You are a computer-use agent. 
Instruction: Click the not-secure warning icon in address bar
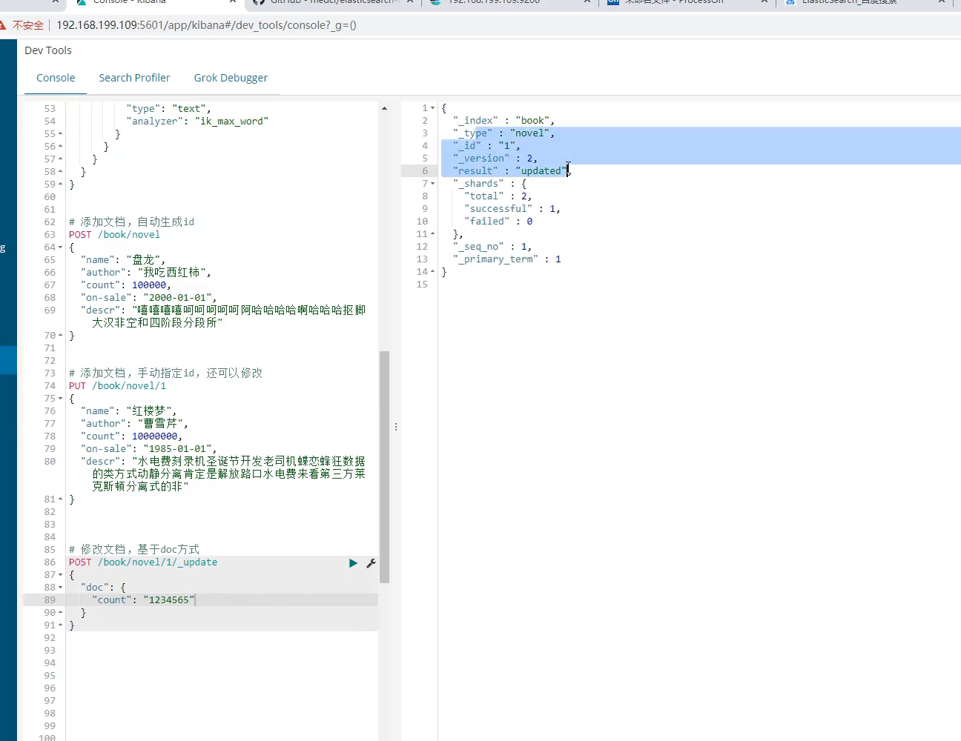click(x=3, y=25)
